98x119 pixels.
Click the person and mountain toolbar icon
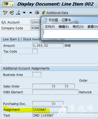[18, 13]
